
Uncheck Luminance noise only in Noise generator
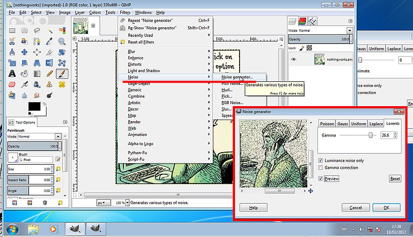[320, 160]
